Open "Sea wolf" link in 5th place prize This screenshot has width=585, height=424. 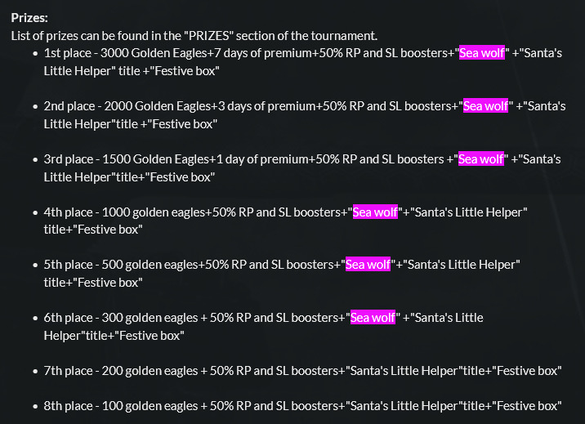point(368,265)
